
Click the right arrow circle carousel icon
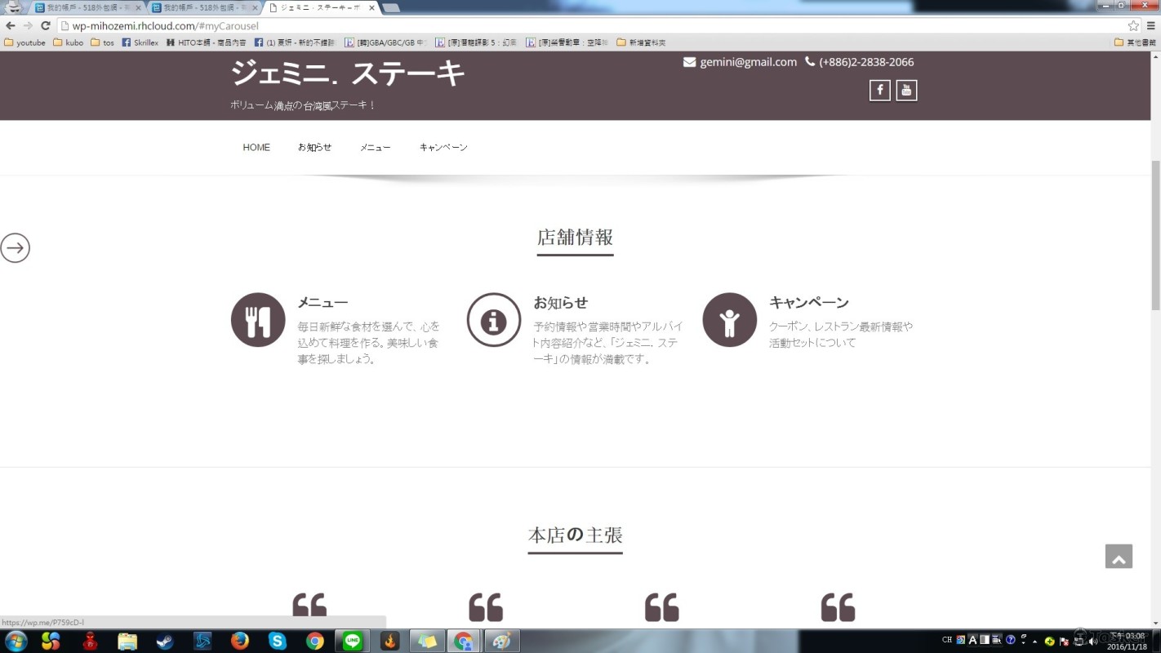(x=15, y=247)
